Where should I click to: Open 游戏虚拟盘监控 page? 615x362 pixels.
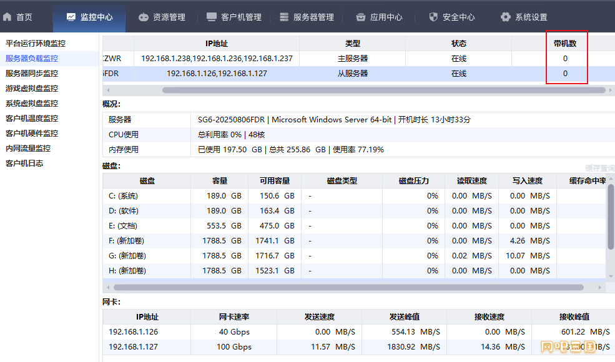pos(32,89)
